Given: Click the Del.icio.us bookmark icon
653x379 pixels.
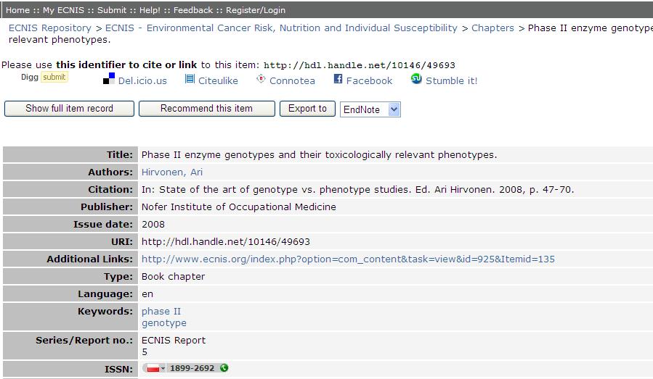Looking at the screenshot, I should 109,78.
